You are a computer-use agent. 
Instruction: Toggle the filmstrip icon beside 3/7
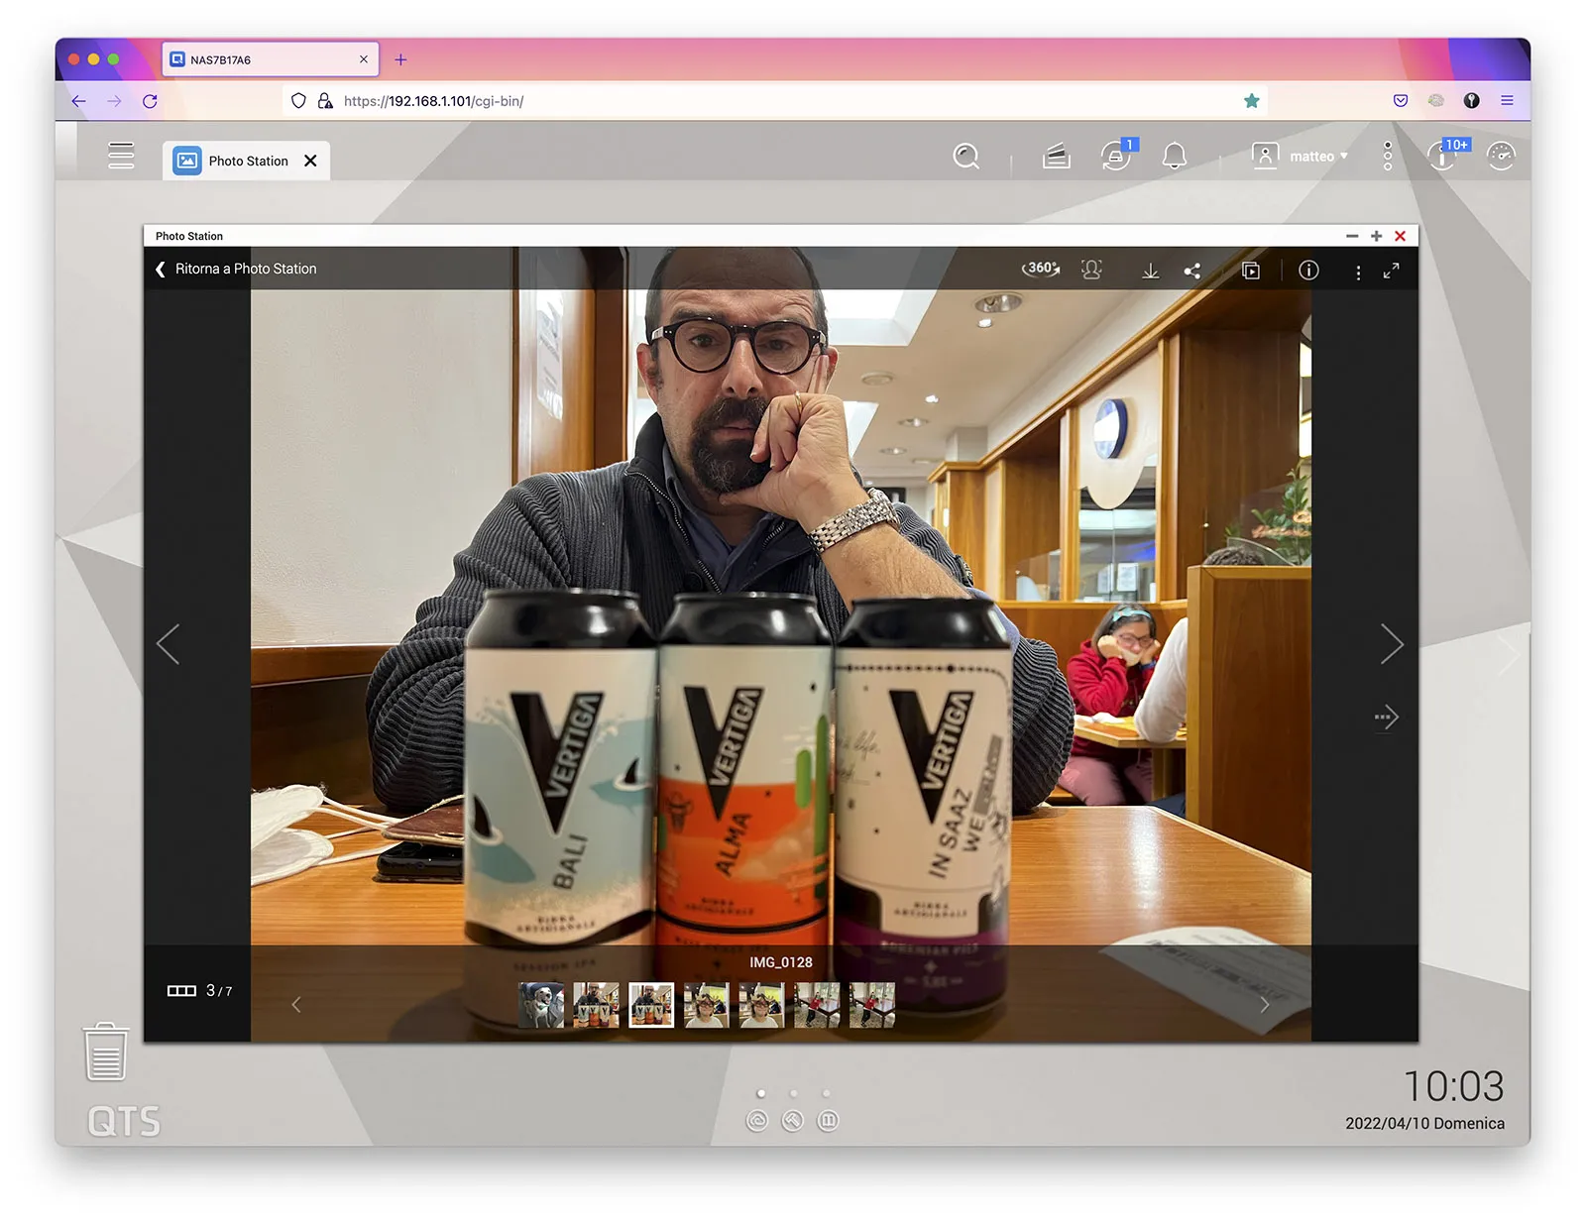coord(181,991)
